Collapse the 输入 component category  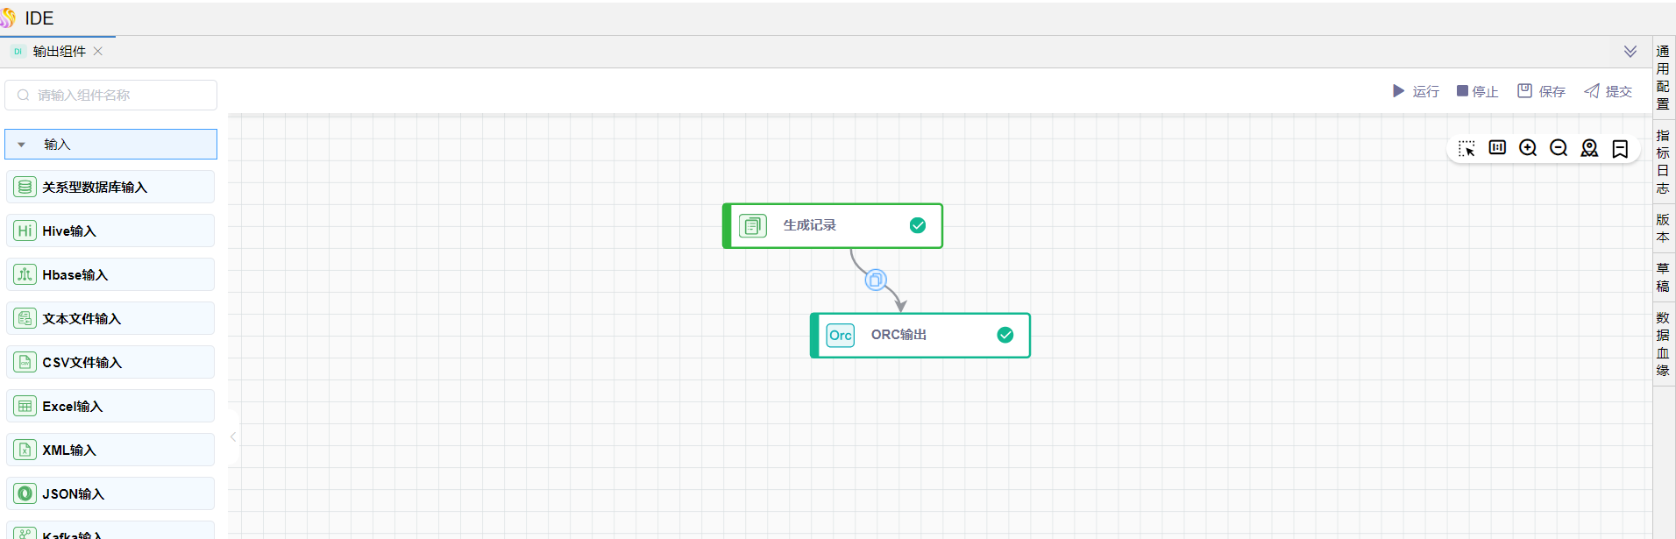coord(22,145)
